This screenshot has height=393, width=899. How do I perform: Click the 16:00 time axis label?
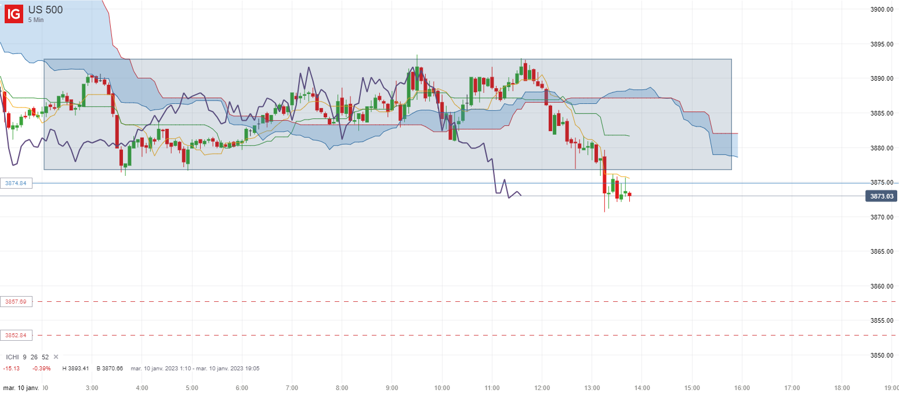(x=742, y=388)
